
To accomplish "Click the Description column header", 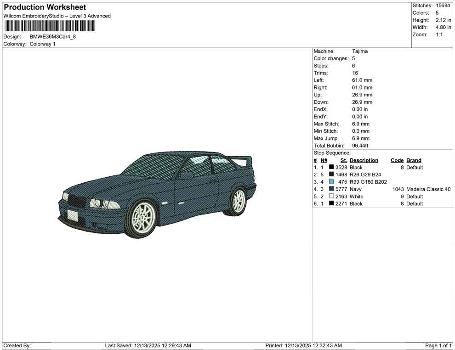I will (x=364, y=160).
